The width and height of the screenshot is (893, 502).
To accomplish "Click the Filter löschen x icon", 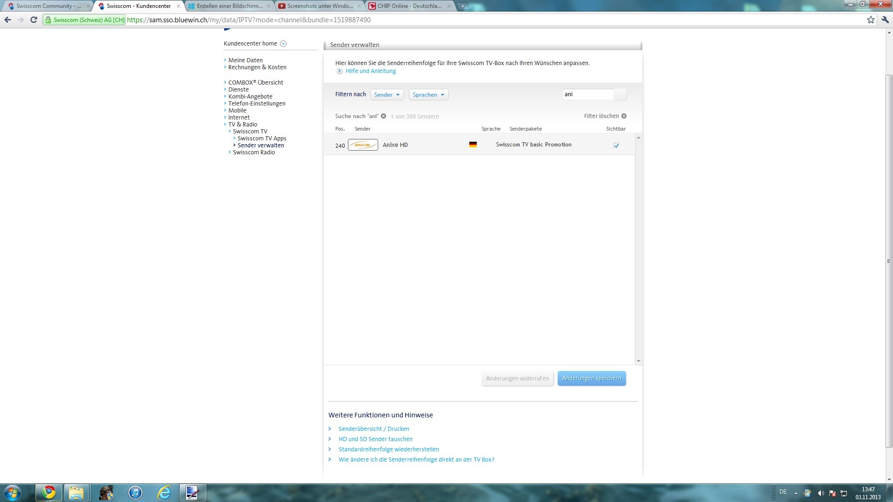I will click(624, 116).
